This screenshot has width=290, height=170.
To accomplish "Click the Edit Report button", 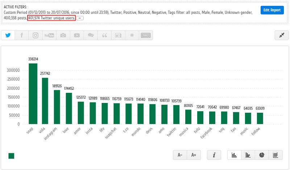I will 272,10.
